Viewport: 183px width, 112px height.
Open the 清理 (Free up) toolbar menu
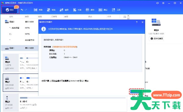tap(64, 10)
